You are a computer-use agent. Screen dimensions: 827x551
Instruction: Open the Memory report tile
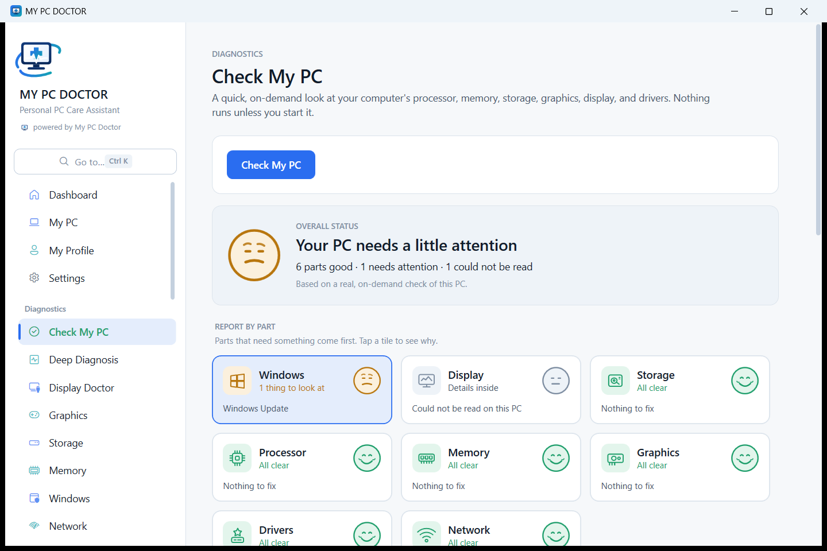click(x=491, y=467)
